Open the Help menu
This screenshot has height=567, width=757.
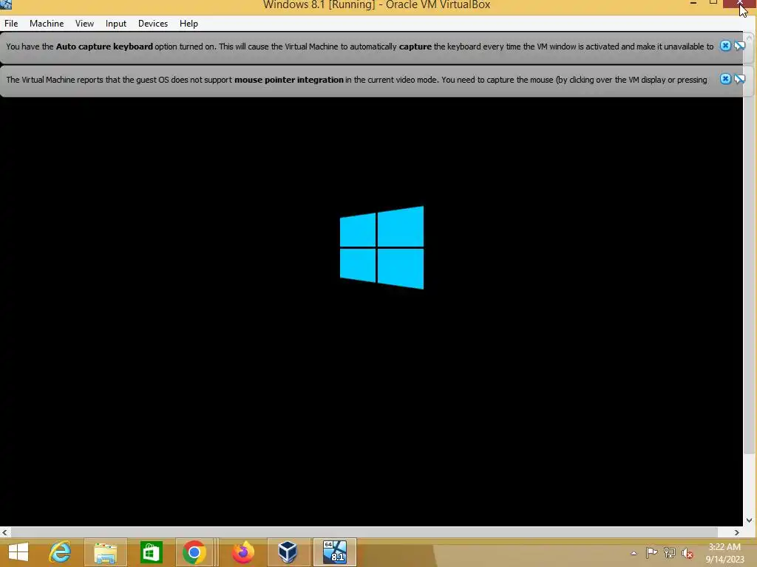pyautogui.click(x=189, y=23)
